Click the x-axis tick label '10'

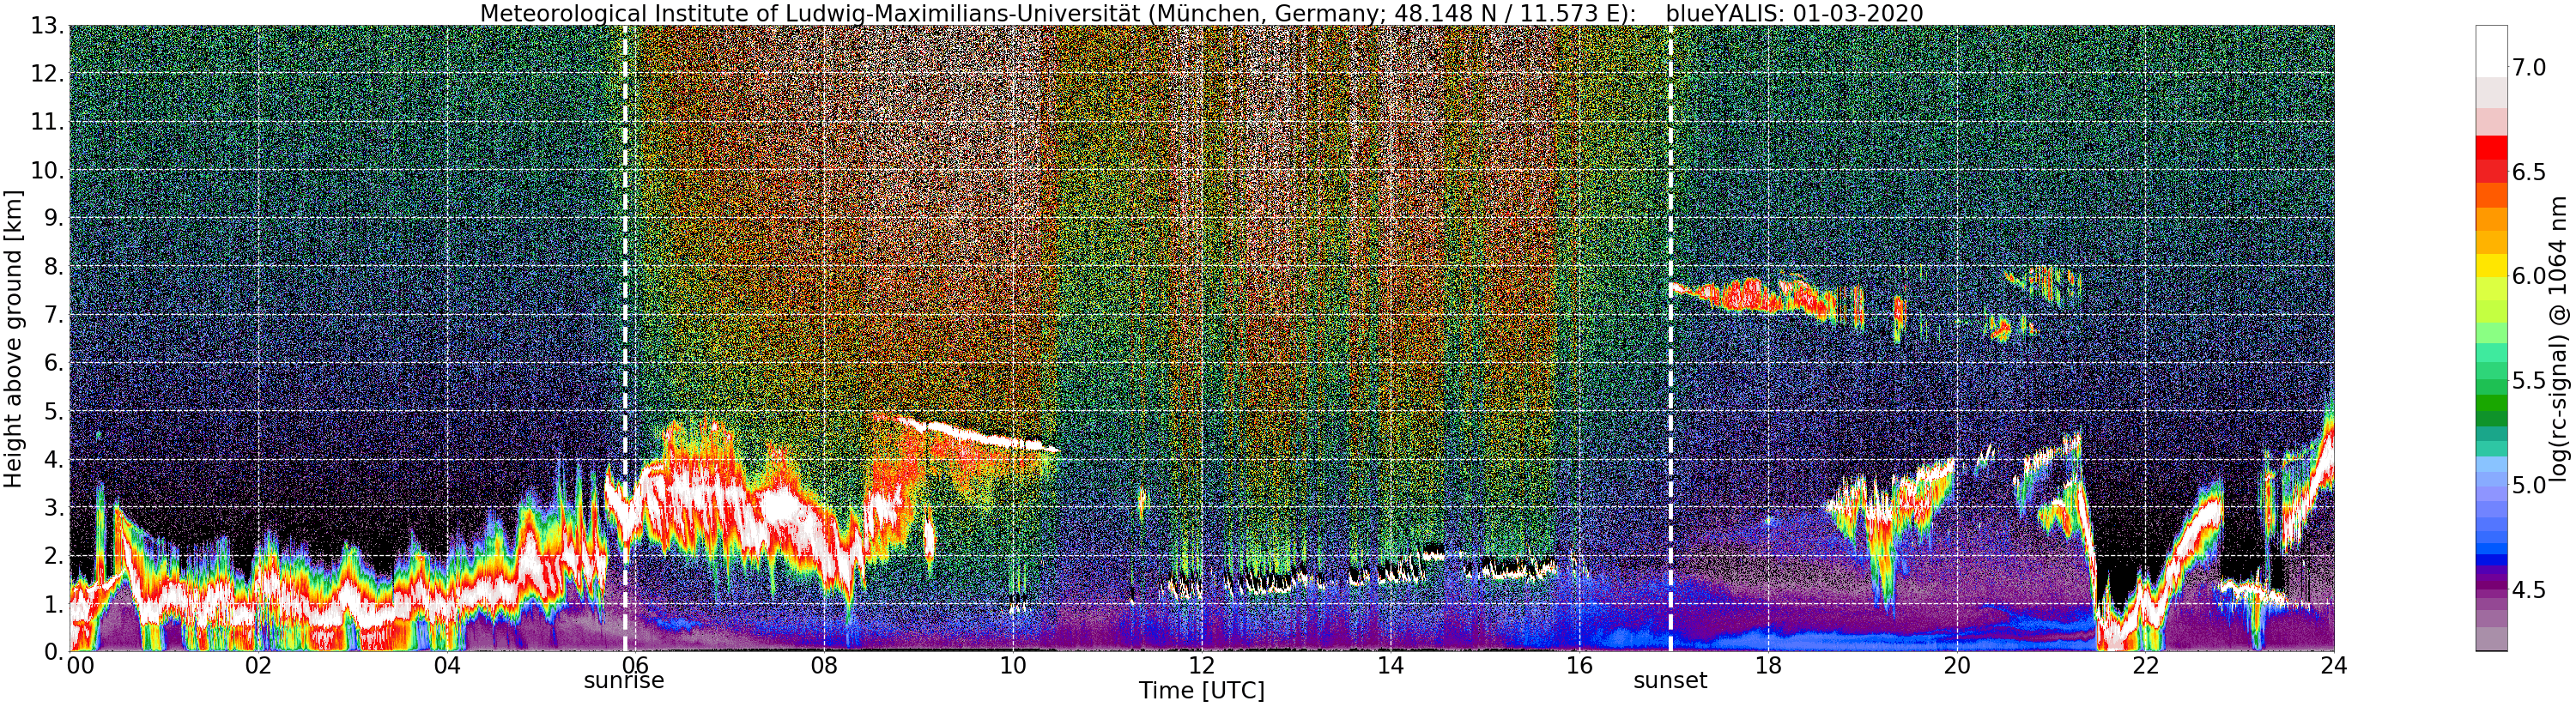(1013, 666)
